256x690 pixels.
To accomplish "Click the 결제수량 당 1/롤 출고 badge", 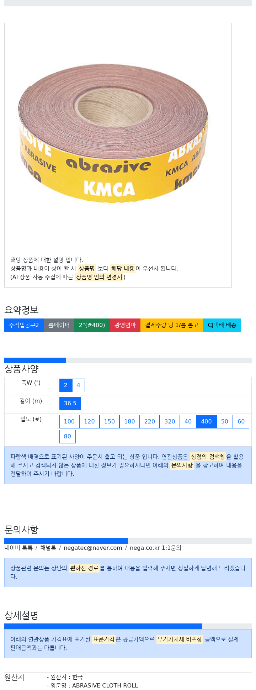I will point(172,325).
